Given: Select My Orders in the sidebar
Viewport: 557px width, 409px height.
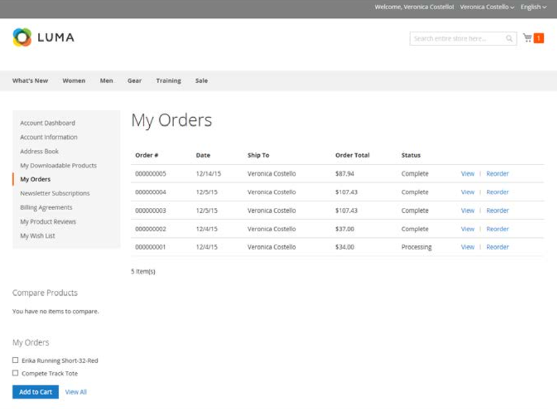Looking at the screenshot, I should tap(35, 179).
